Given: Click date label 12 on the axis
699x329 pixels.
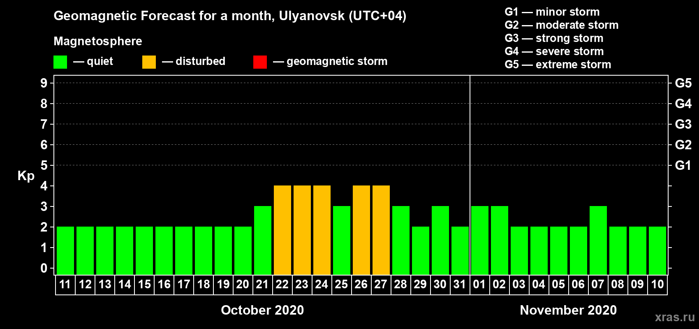Looking at the screenshot, I should [85, 284].
